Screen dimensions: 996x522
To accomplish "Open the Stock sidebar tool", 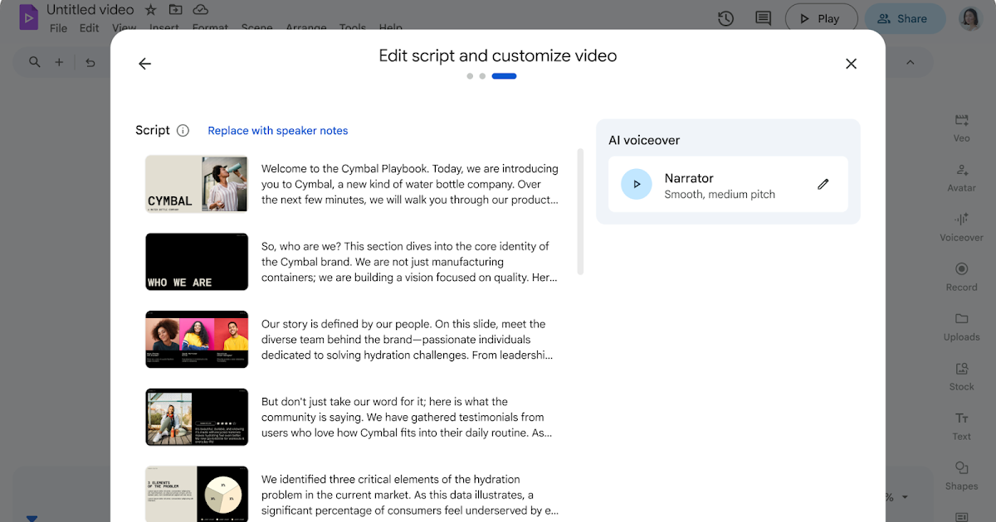I will click(961, 376).
